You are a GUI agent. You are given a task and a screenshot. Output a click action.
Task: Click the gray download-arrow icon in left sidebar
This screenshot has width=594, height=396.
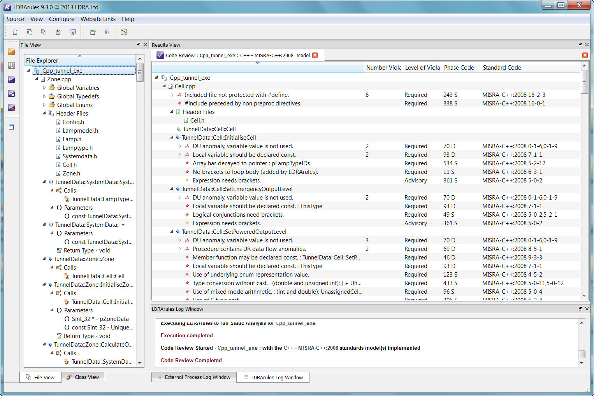pyautogui.click(x=11, y=65)
